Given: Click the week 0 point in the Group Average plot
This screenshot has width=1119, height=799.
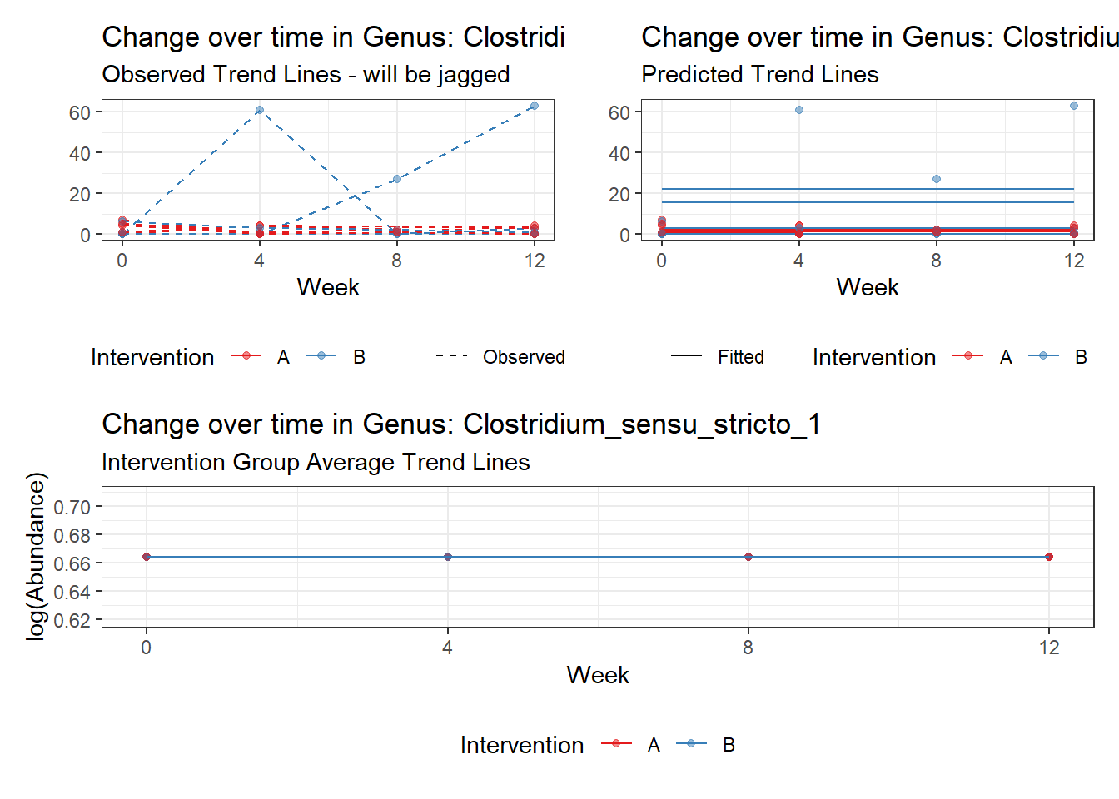Looking at the screenshot, I should tap(147, 557).
